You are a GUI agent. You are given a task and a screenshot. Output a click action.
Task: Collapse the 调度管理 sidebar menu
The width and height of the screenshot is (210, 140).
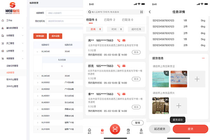23,58
